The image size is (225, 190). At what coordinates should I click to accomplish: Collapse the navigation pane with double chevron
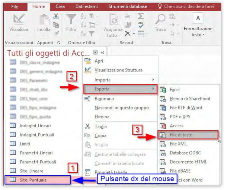point(102,53)
